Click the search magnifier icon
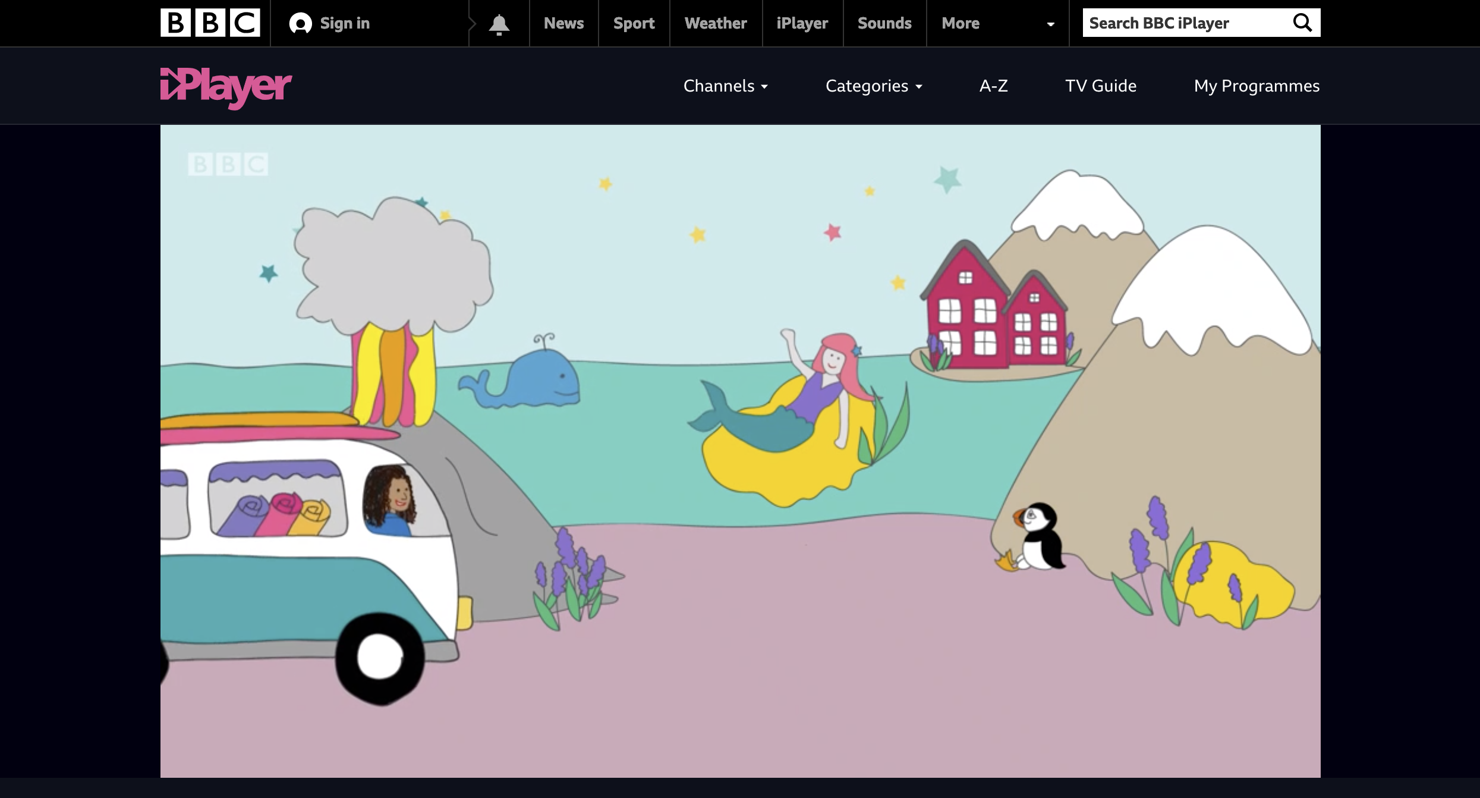The width and height of the screenshot is (1480, 798). pos(1302,23)
